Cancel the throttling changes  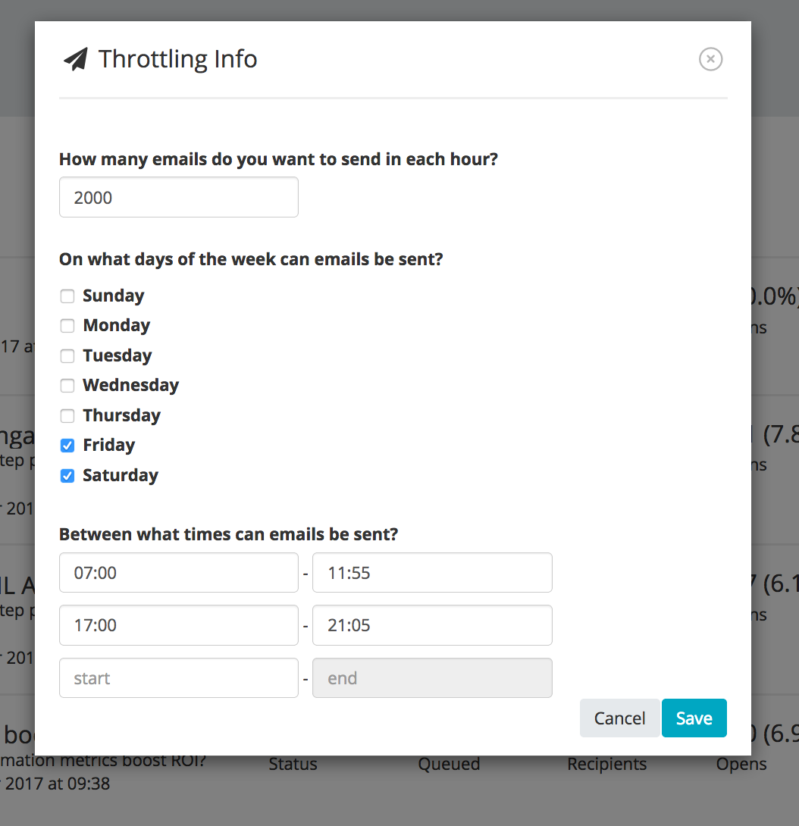point(620,718)
